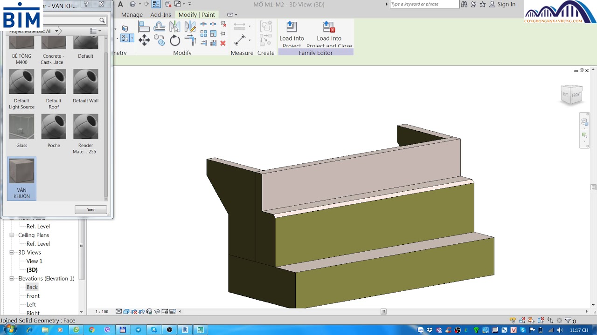Click the 1 : 100 view scale
The height and width of the screenshot is (335, 597).
pos(102,312)
